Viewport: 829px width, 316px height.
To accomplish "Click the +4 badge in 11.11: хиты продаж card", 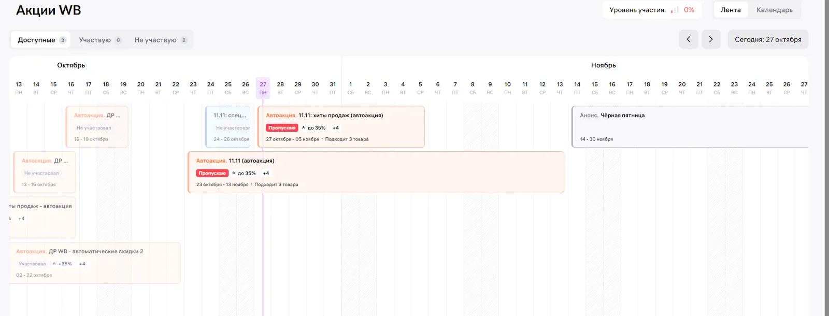I will pos(336,128).
